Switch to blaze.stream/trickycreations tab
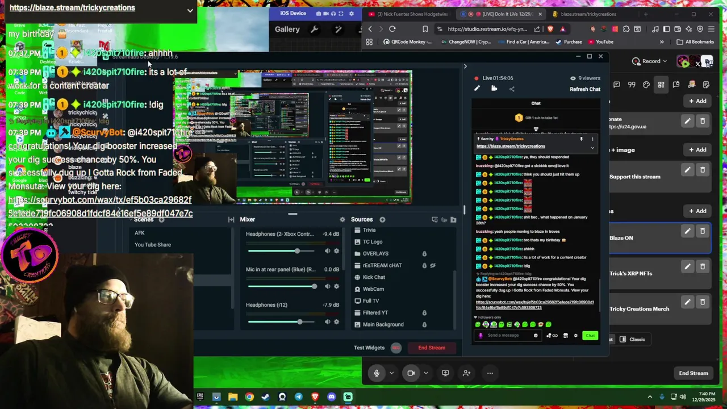Viewport: 727px width, 409px height. [588, 14]
